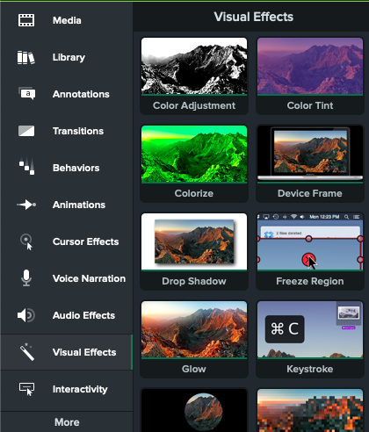The width and height of the screenshot is (369, 432).
Task: Click the Library books icon
Action: [x=25, y=57]
